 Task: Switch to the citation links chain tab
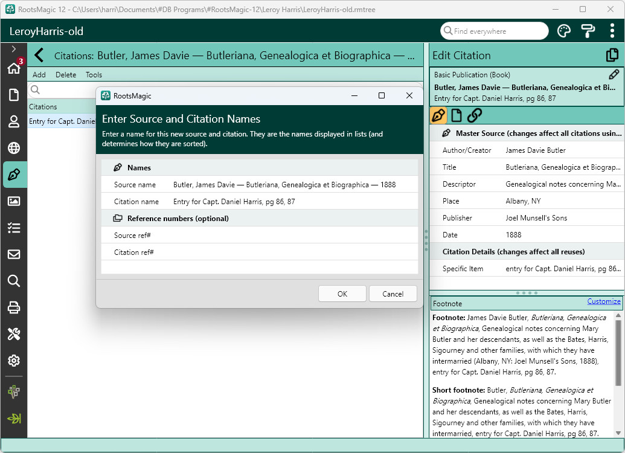pos(474,115)
